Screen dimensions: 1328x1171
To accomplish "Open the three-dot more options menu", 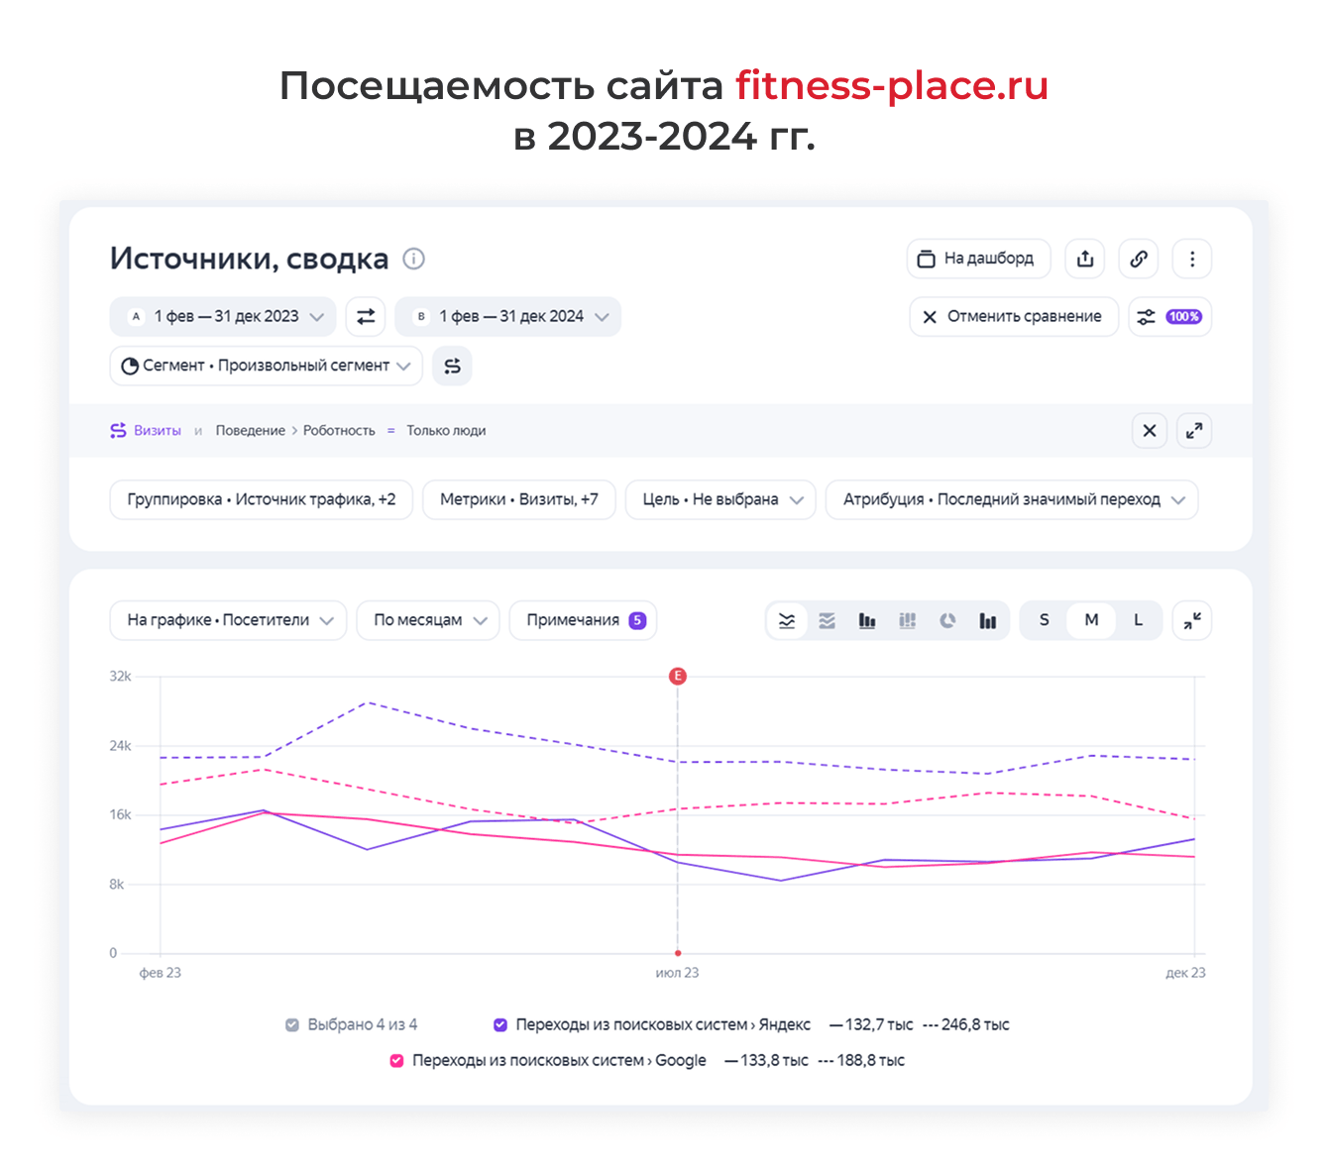I will pos(1192,259).
